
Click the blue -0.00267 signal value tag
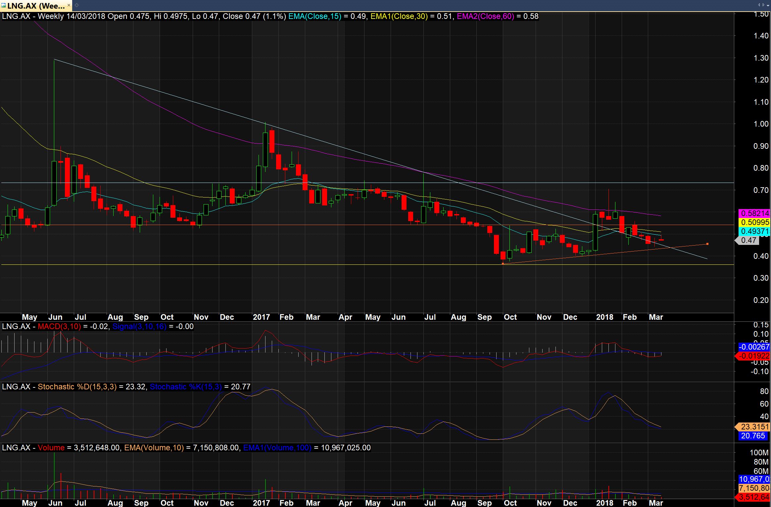click(754, 347)
